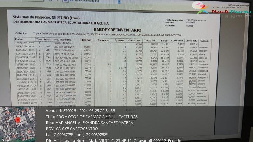
Task: Select the date cell 20/06/2024 20:10
Action: click(26, 65)
